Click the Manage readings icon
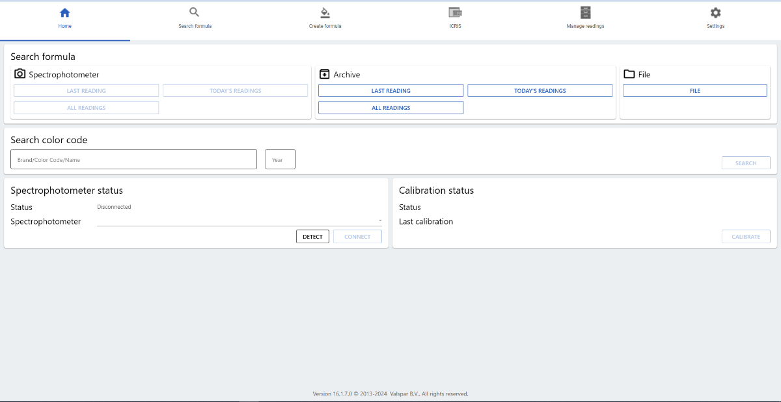 pos(584,12)
